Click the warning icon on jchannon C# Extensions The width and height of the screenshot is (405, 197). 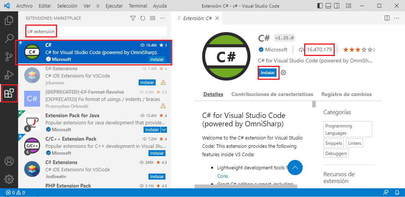tap(163, 82)
